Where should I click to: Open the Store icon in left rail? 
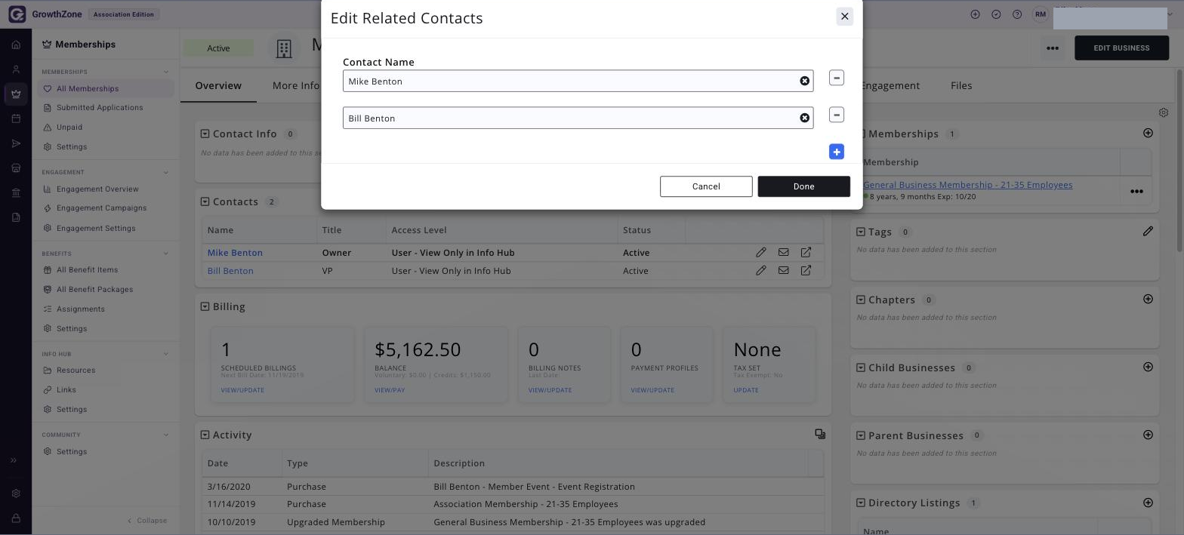(x=16, y=168)
